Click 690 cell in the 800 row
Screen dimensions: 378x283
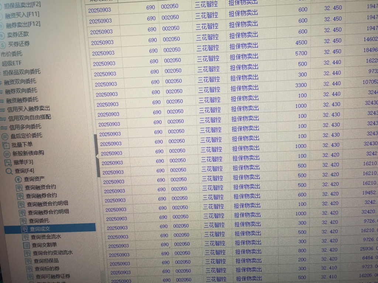click(165, 254)
